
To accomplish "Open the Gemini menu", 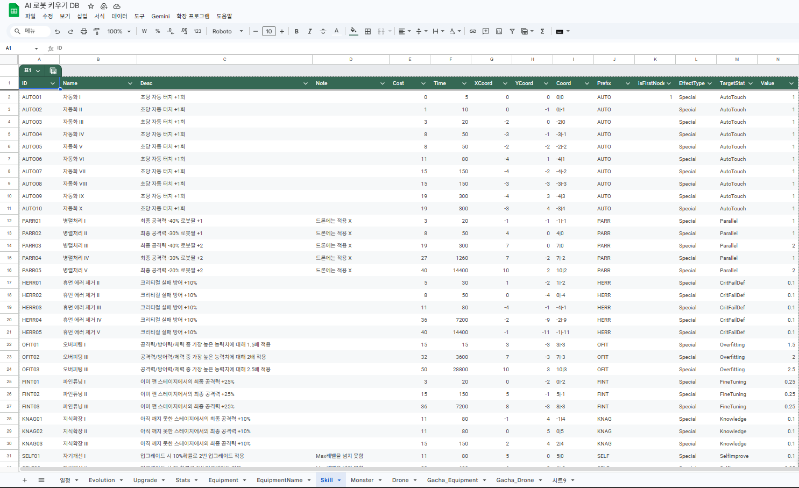I will coord(160,16).
